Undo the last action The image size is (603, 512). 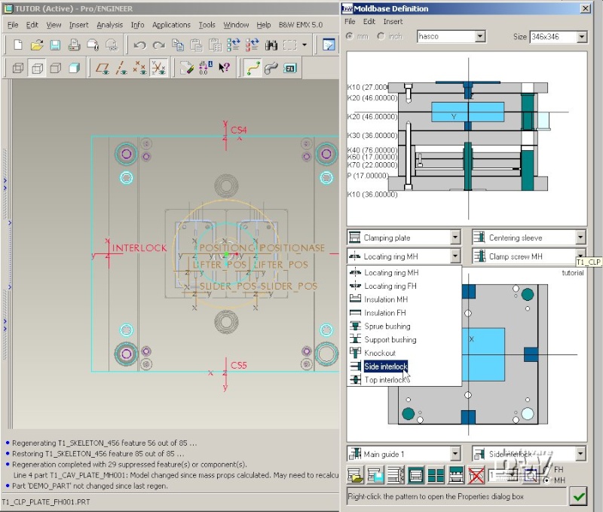pyautogui.click(x=139, y=45)
